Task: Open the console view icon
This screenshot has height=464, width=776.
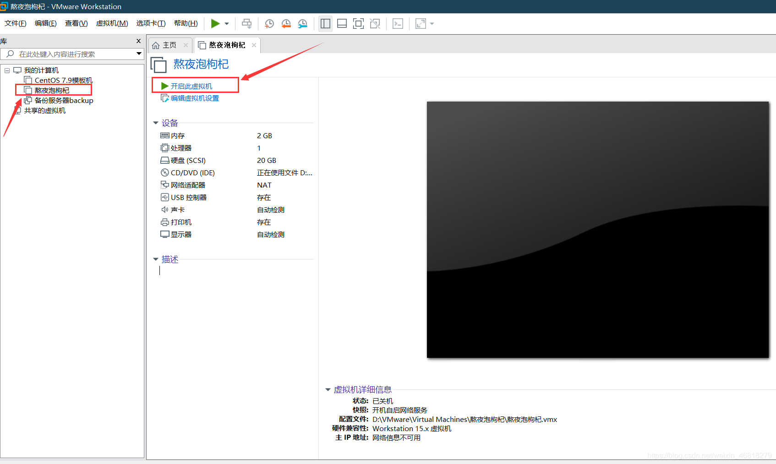Action: click(398, 23)
